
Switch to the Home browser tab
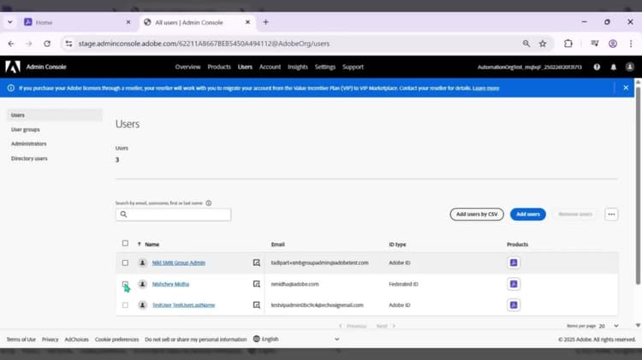pyautogui.click(x=77, y=22)
